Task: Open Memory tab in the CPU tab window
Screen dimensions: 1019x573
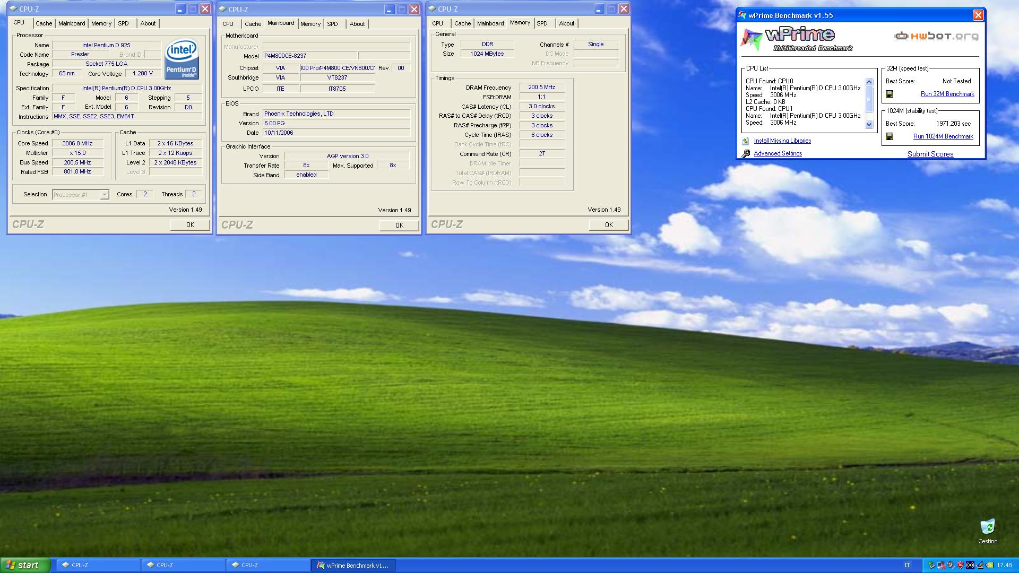Action: (x=101, y=23)
